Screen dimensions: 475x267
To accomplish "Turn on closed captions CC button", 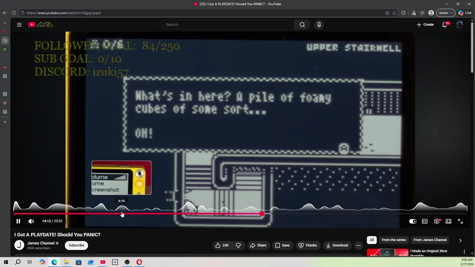I will (425, 221).
